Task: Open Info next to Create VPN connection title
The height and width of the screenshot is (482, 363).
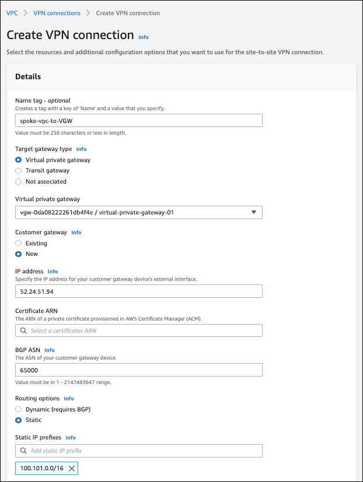Action: tap(144, 37)
